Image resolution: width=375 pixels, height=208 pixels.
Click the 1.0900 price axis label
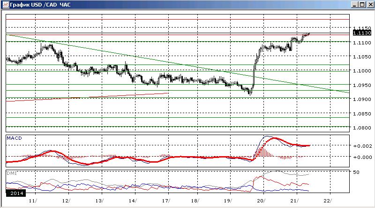click(x=362, y=99)
